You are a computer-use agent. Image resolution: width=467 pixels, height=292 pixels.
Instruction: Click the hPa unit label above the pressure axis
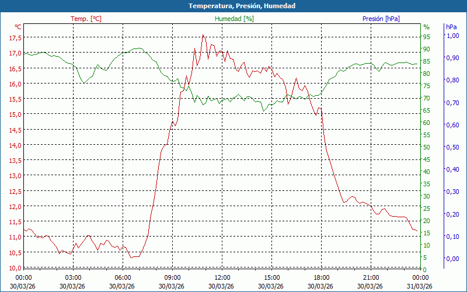(x=451, y=27)
